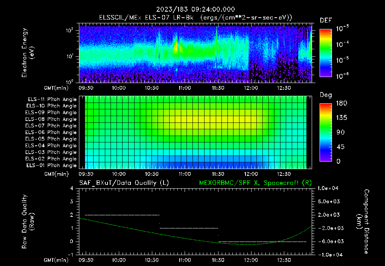Click the 10^0 energy axis tick label
Viewport: 385px width, 266px height.
click(70, 82)
